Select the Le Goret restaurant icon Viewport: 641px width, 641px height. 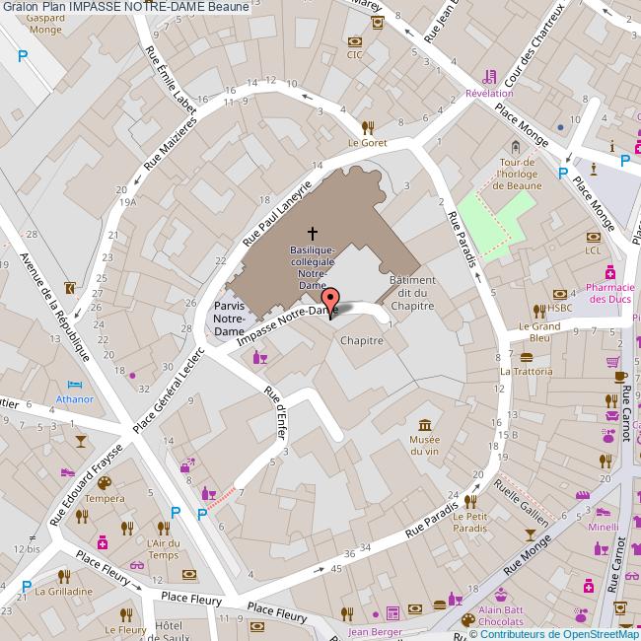tap(367, 126)
